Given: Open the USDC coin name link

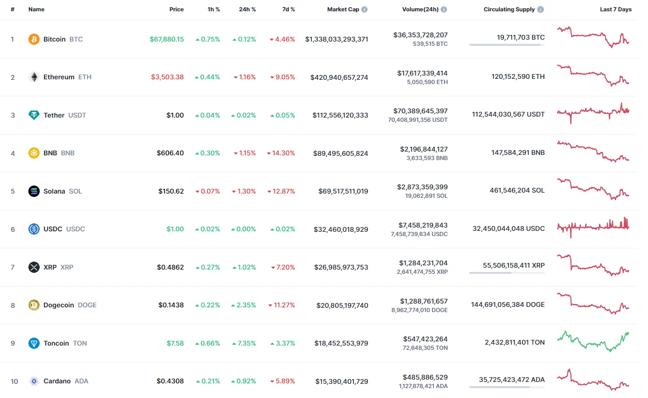Looking at the screenshot, I should tap(53, 229).
